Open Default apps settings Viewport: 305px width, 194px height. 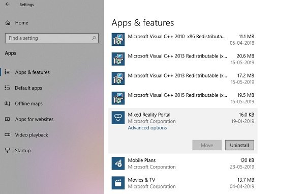(28, 88)
